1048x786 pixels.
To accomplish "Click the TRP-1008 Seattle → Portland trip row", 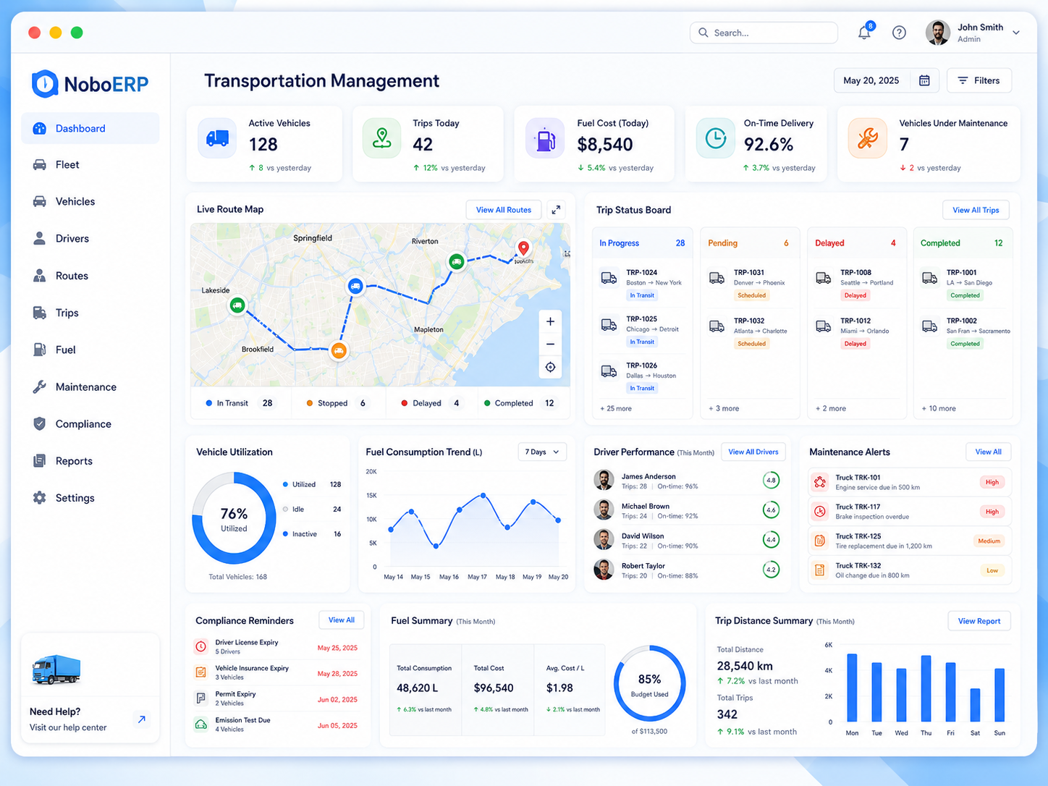I will pyautogui.click(x=857, y=284).
